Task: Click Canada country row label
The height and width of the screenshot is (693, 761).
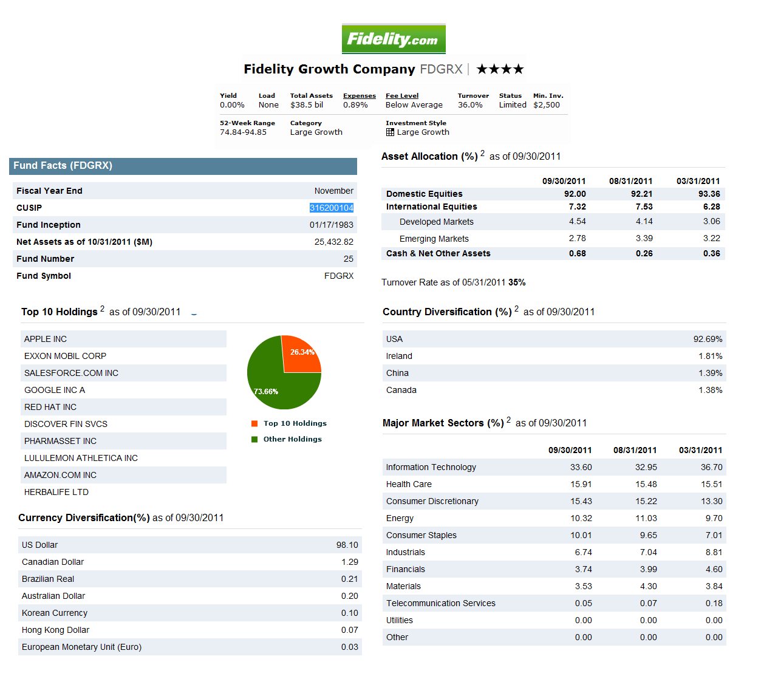Action: (401, 390)
